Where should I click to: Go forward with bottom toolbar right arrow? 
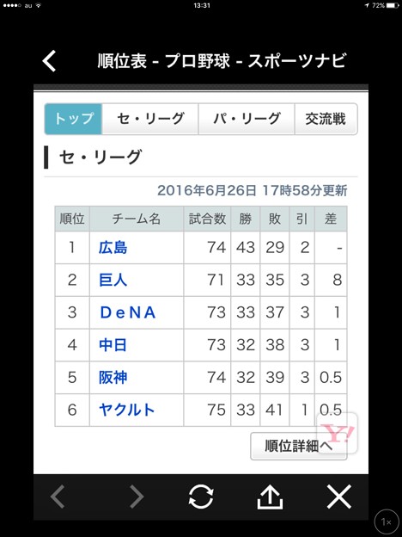tap(137, 497)
